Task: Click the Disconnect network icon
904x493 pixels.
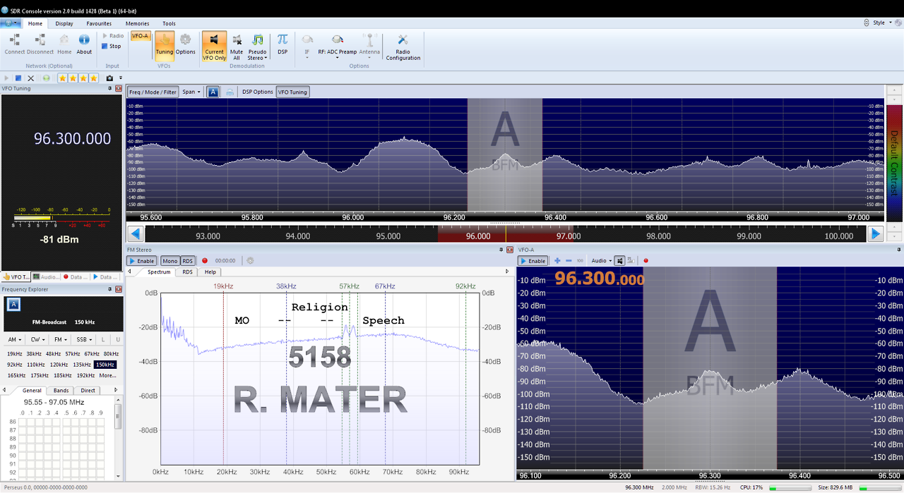Action: (40, 44)
